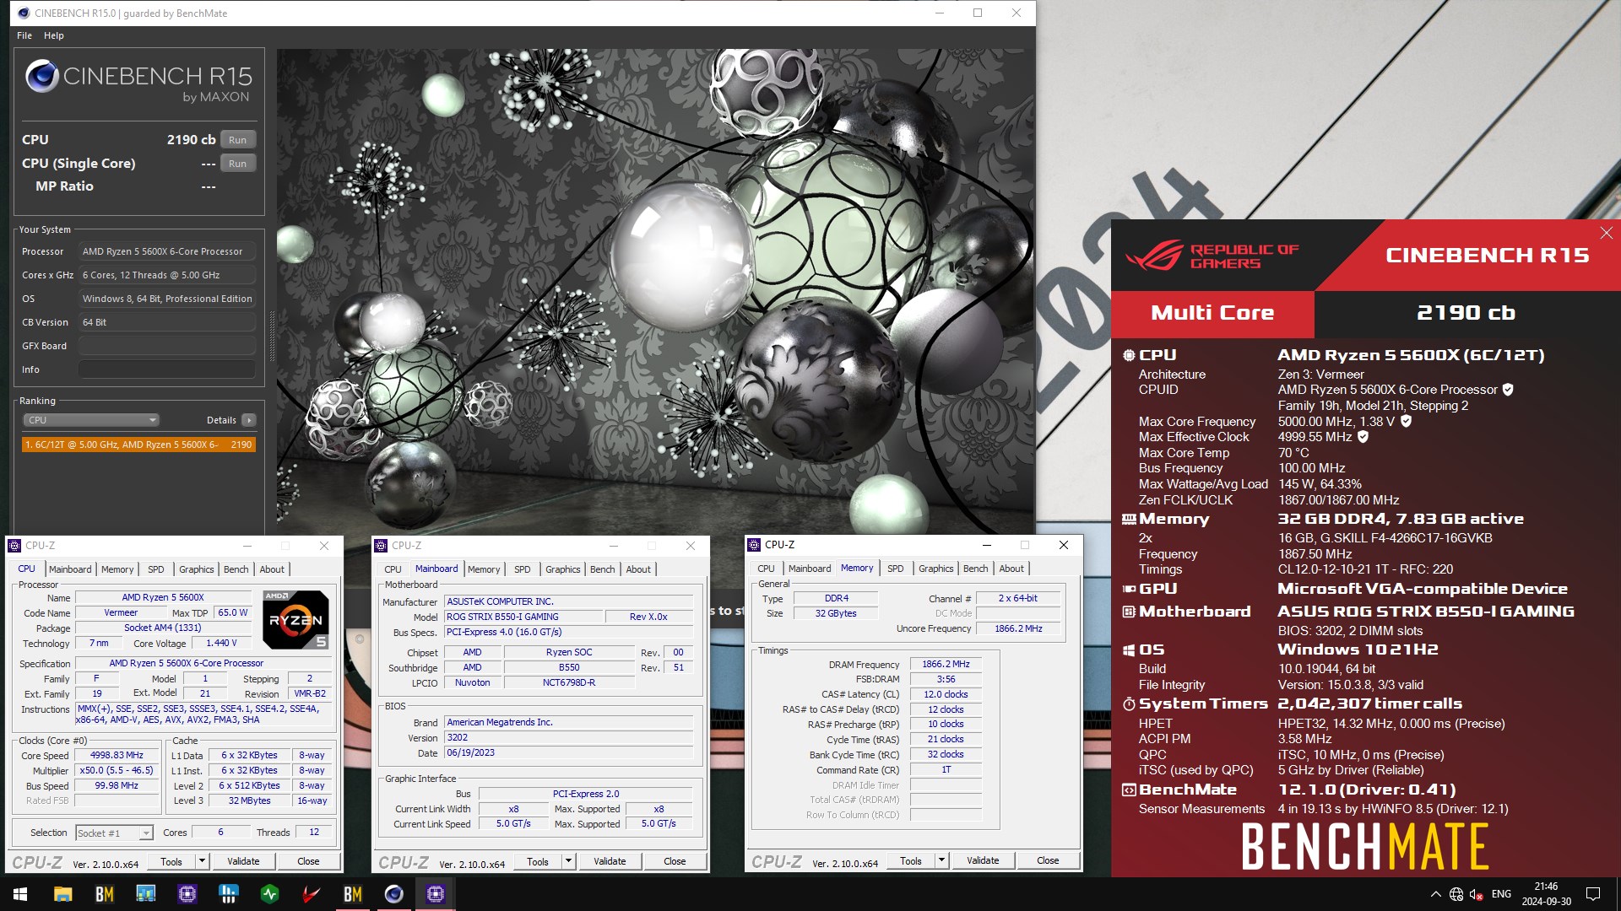Click the shield icon beside Max Core Frequency
This screenshot has height=911, width=1621.
(x=1406, y=421)
